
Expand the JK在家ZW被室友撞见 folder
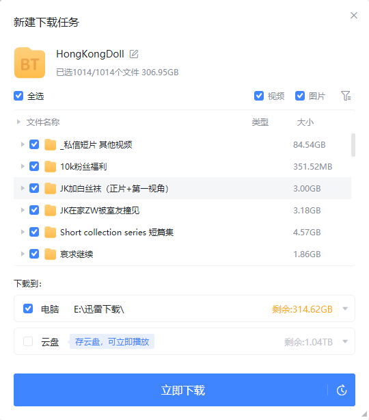(x=23, y=210)
